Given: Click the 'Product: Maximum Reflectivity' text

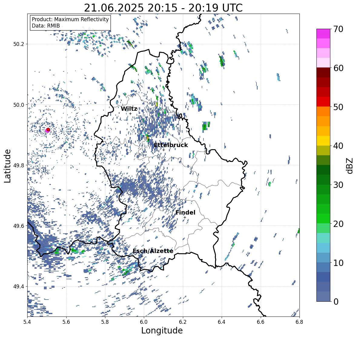Looking at the screenshot, I should tap(70, 19).
